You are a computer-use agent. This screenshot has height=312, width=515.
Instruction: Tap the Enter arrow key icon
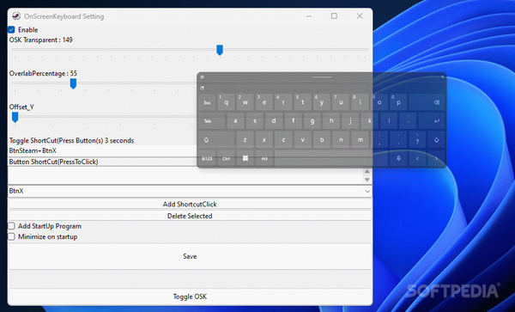pyautogui.click(x=432, y=121)
